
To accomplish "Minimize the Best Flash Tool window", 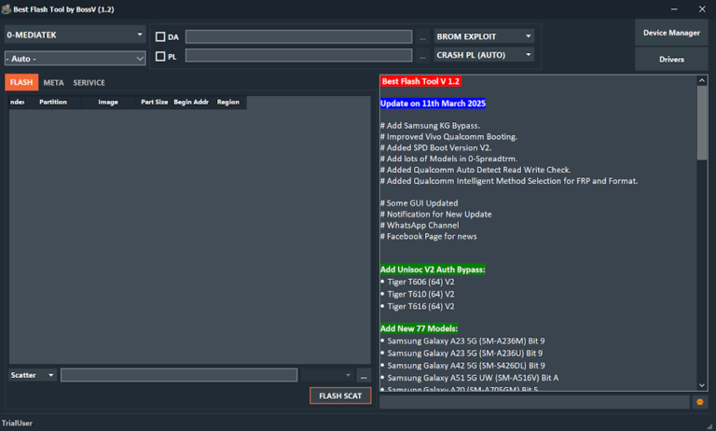I will click(x=674, y=9).
